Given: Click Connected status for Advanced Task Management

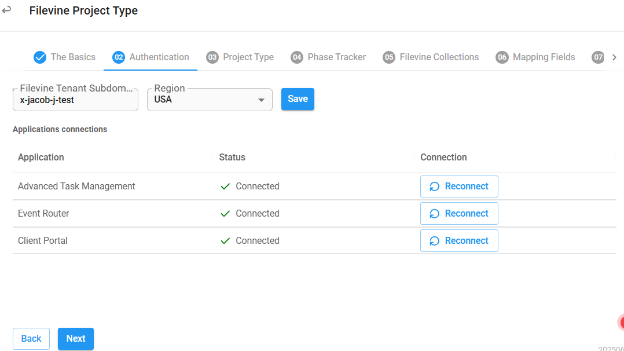Looking at the screenshot, I should tap(258, 187).
